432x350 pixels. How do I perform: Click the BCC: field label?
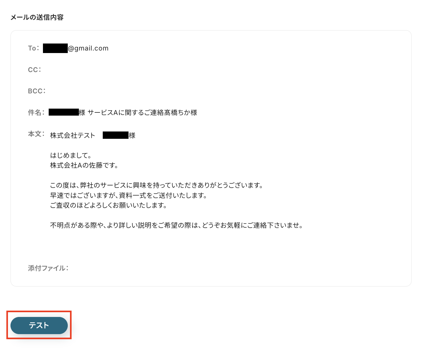pyautogui.click(x=37, y=91)
